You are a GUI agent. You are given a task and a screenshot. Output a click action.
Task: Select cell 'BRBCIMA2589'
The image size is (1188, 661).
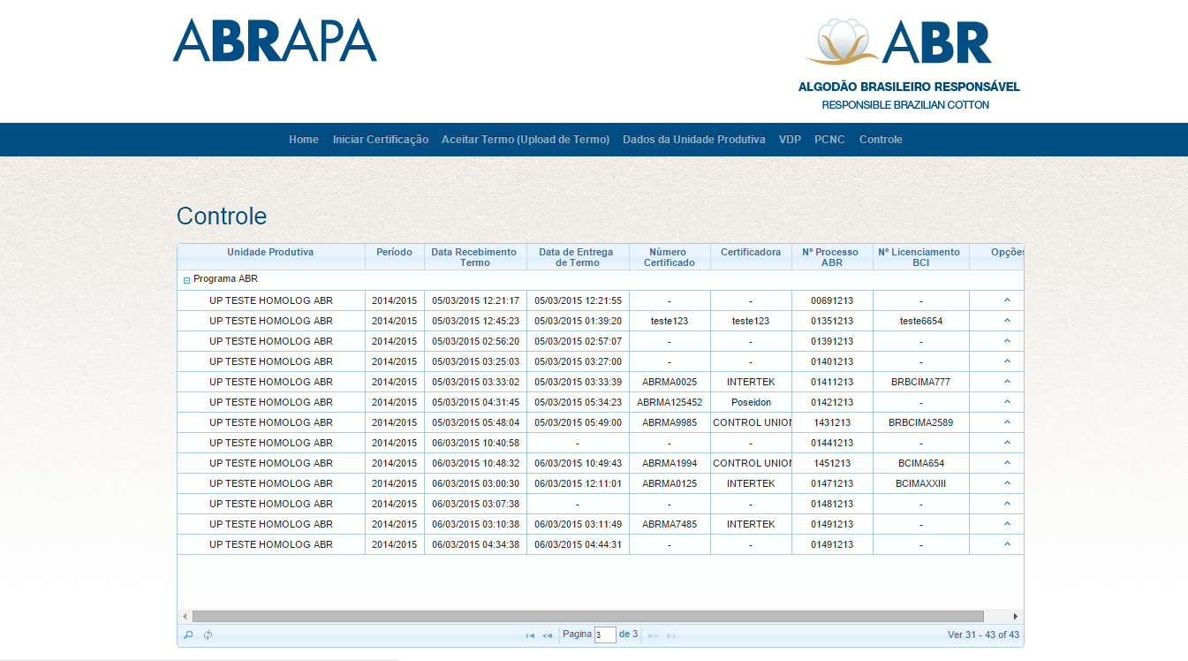click(920, 422)
